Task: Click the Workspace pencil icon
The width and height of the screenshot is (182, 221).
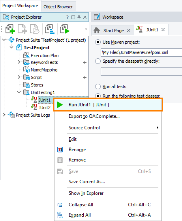Action: click(x=97, y=17)
